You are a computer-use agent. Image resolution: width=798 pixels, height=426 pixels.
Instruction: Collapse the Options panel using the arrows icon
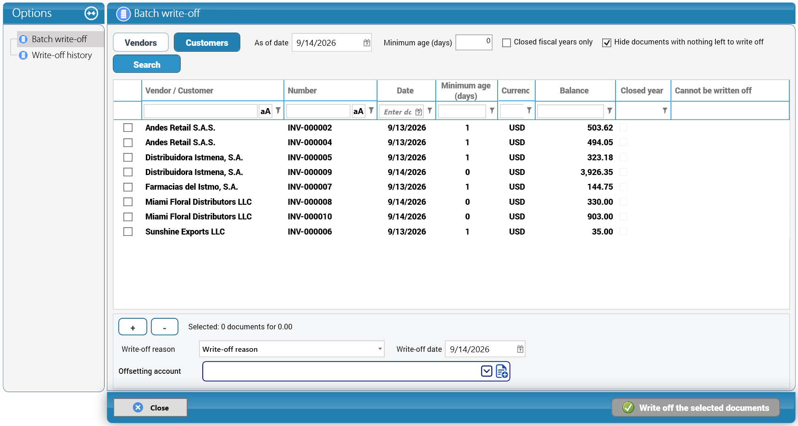pyautogui.click(x=91, y=13)
